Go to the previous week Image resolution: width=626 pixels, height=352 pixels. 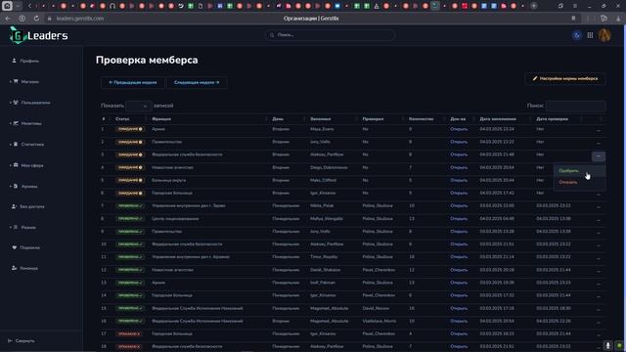[133, 82]
